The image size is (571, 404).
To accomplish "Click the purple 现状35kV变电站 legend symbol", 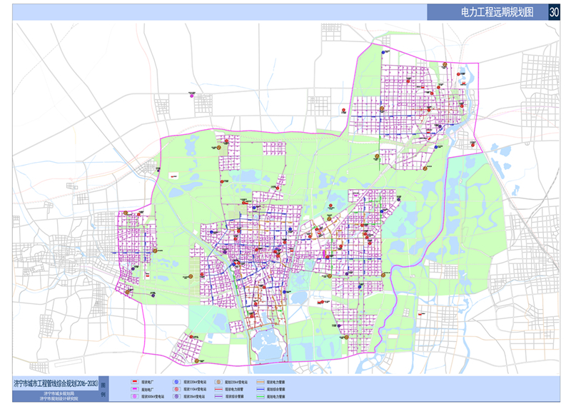I will point(176,396).
